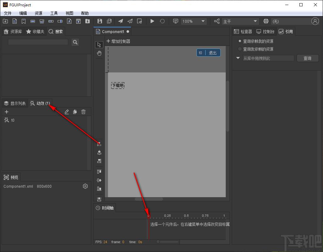323x252 pixels.
Task: Click the align top icon
Action: pos(99,172)
